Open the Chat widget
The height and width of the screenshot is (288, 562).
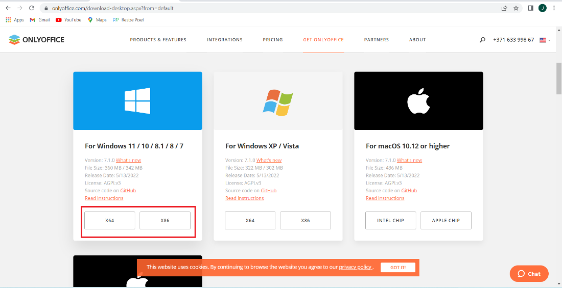tap(529, 274)
